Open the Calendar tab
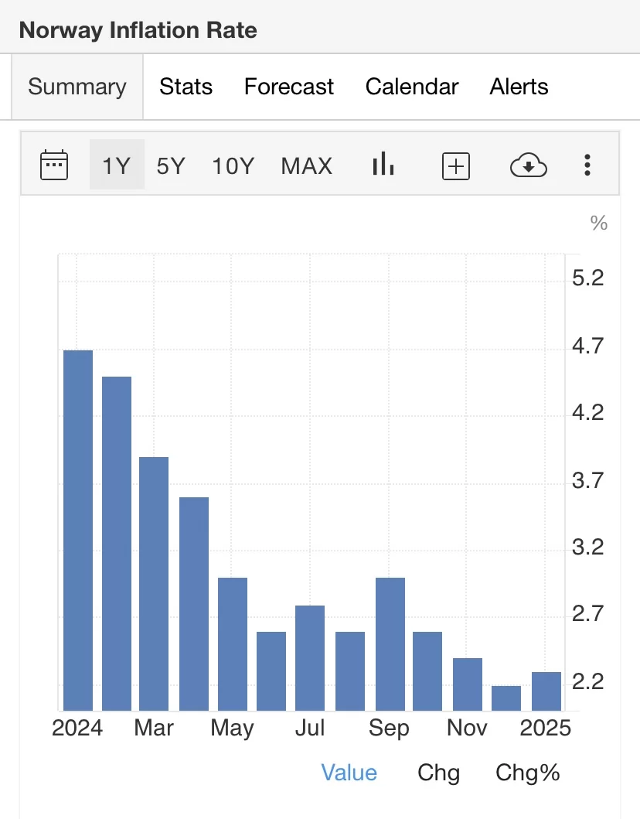Screen dimensions: 640x819 [412, 87]
